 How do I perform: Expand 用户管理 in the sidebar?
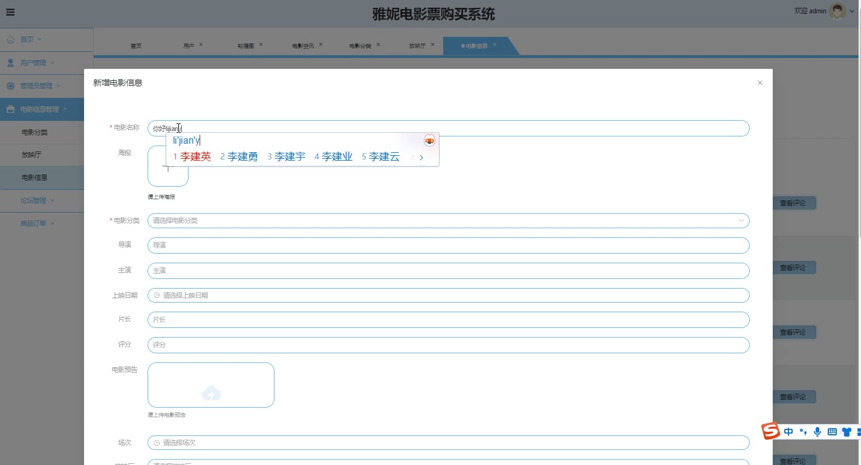37,63
